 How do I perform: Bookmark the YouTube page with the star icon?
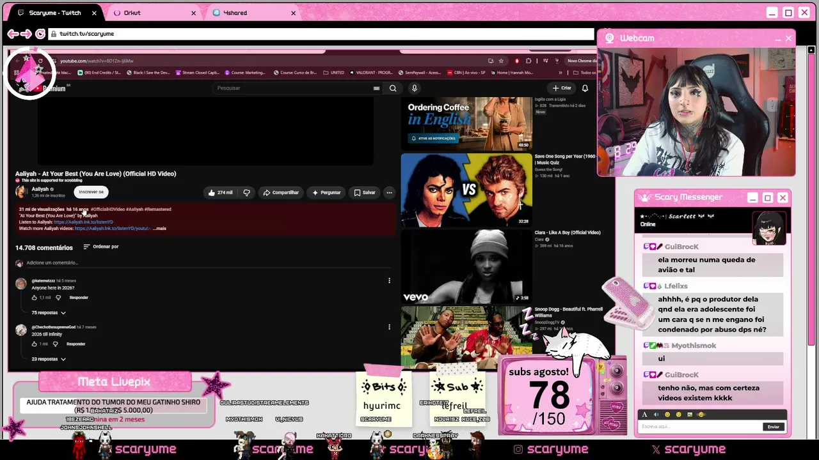point(501,61)
